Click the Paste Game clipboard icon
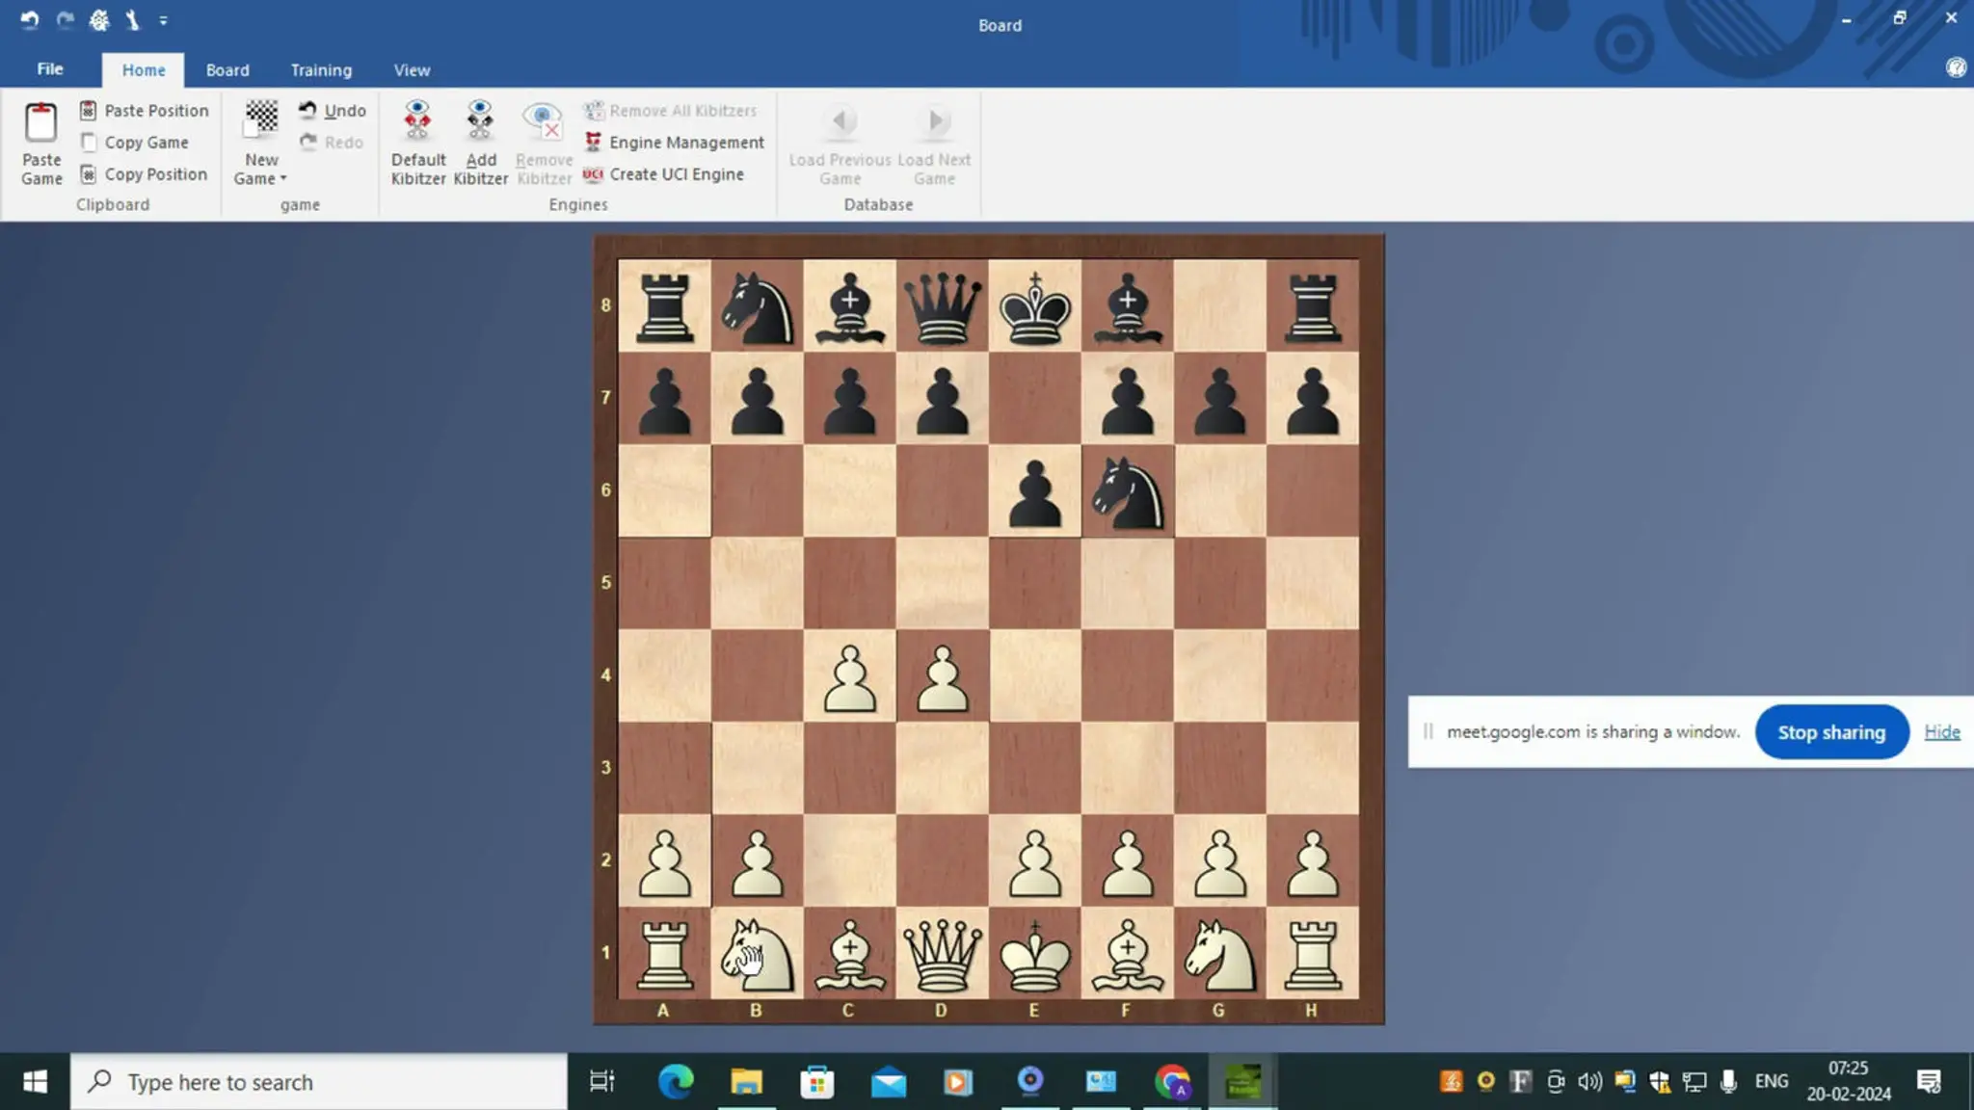The height and width of the screenshot is (1110, 1974). tap(40, 123)
